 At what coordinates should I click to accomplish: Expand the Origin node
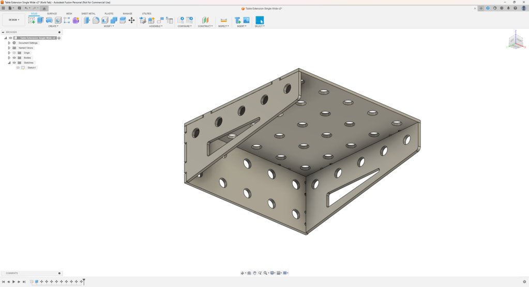click(9, 53)
